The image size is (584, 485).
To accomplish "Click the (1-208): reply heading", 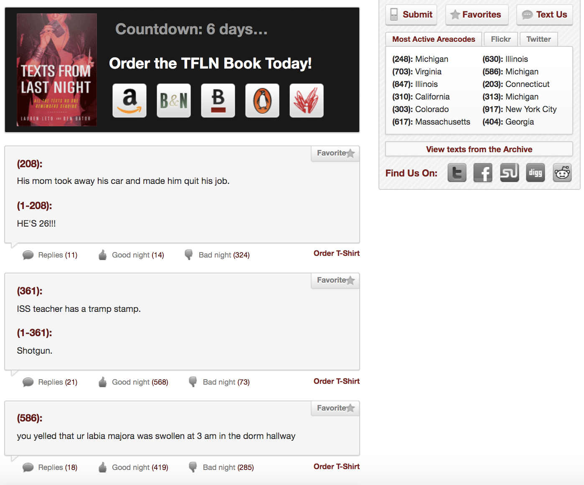I will (x=34, y=206).
